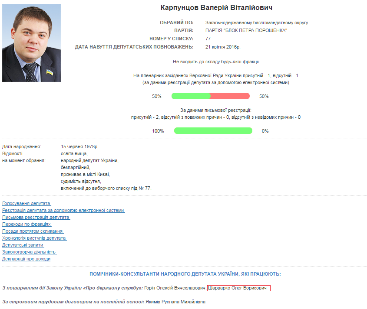Click the Декларації про доходи link
Image resolution: width=367 pixels, height=309 pixels.
coord(26,259)
